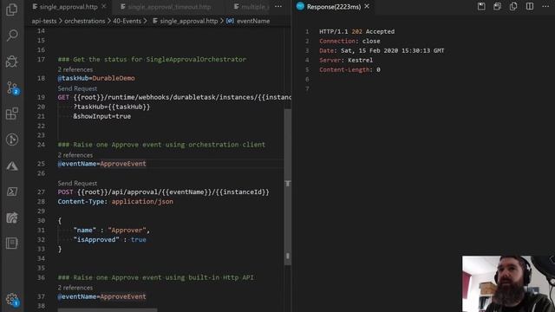The height and width of the screenshot is (312, 555).
Task: Copy the response with the copy icon
Action: [x=513, y=6]
